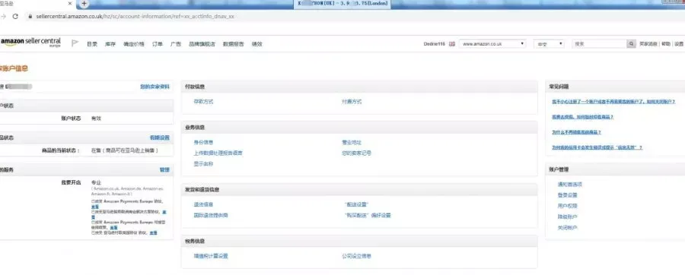Open 您的卖家记号 link
Viewport: 685px width, 275px height.
(357, 153)
